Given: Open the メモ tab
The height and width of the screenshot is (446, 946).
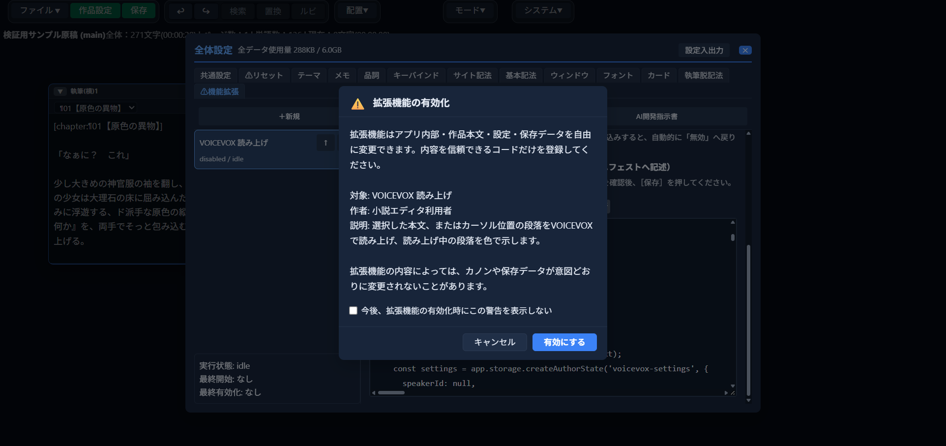Looking at the screenshot, I should pyautogui.click(x=342, y=75).
